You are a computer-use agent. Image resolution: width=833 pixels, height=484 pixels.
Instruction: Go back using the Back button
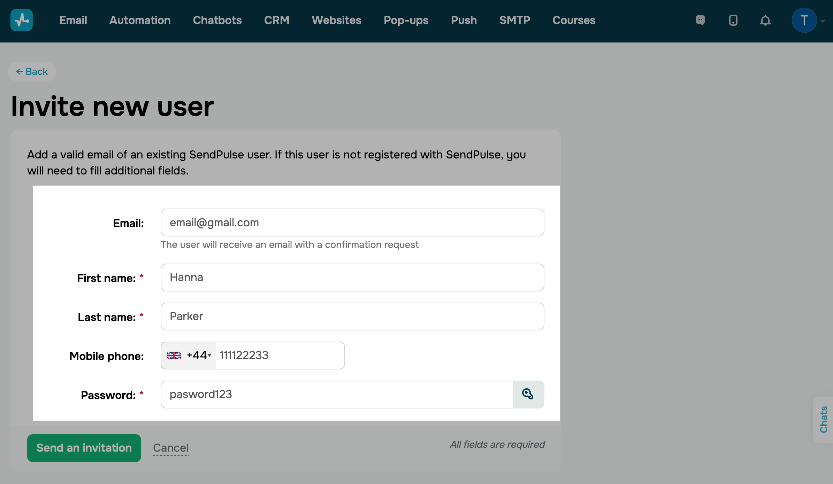32,72
